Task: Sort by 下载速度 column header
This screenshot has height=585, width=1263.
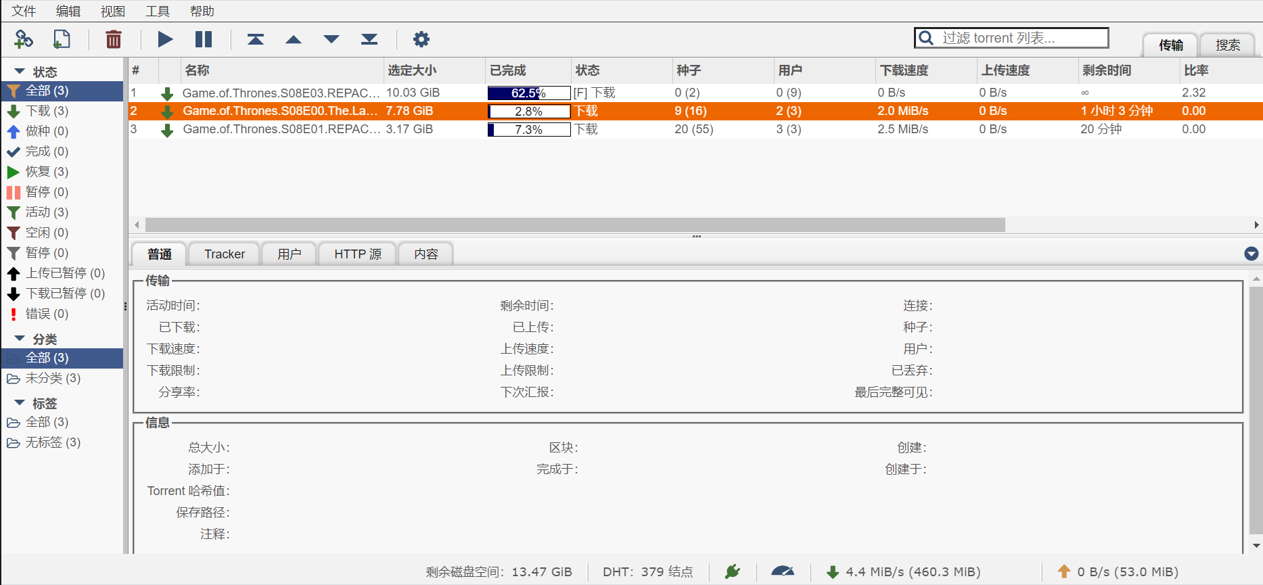Action: [x=925, y=70]
